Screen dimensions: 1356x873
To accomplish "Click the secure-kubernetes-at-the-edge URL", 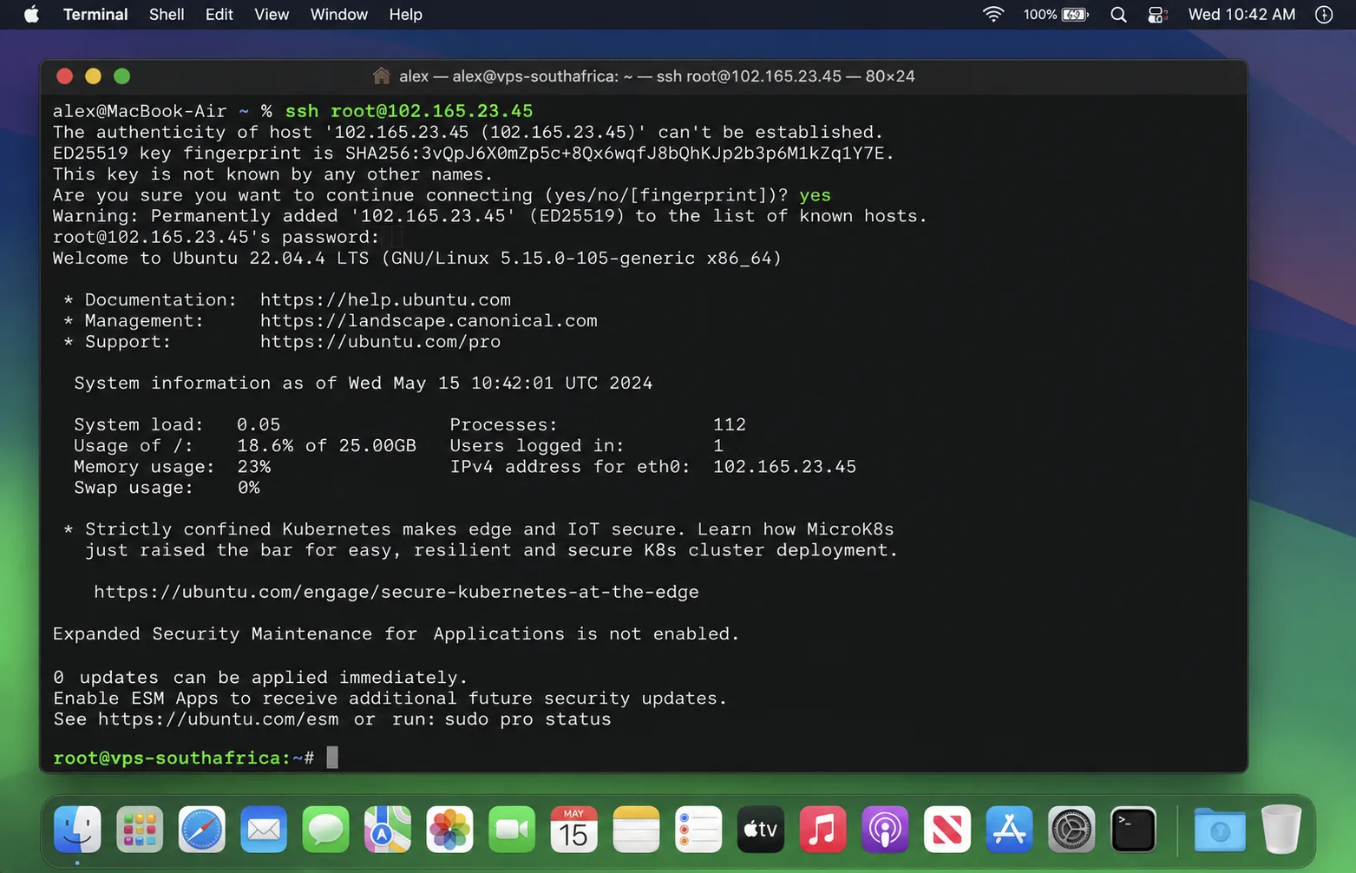I will tap(396, 592).
